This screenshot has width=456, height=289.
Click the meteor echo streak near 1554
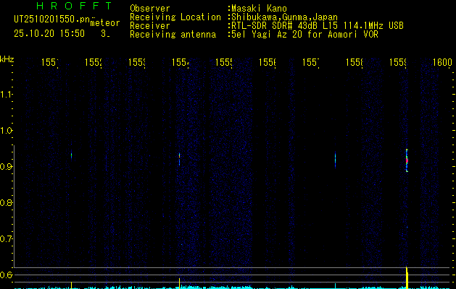pyautogui.click(x=180, y=159)
